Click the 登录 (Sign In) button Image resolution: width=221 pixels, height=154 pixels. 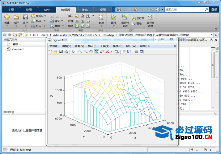[214, 10]
